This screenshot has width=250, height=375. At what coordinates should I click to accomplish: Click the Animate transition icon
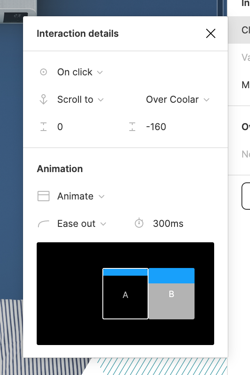pyautogui.click(x=44, y=196)
